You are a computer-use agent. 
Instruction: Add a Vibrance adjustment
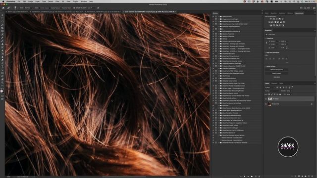coord(282,19)
